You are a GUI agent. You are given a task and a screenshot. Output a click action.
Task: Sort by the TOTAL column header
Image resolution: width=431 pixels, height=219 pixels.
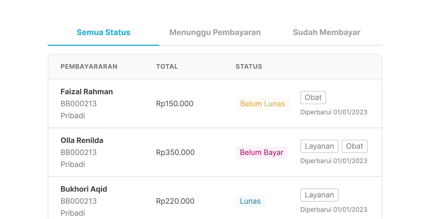click(x=167, y=66)
